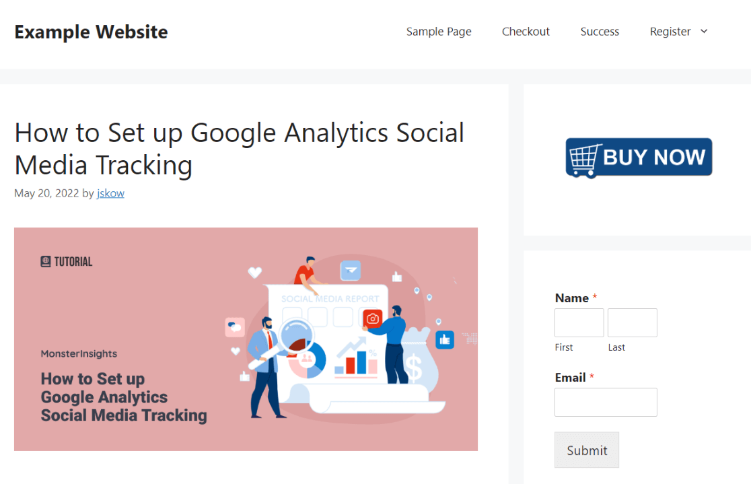
Task: Click the red camera icon in the featured image
Action: click(372, 318)
